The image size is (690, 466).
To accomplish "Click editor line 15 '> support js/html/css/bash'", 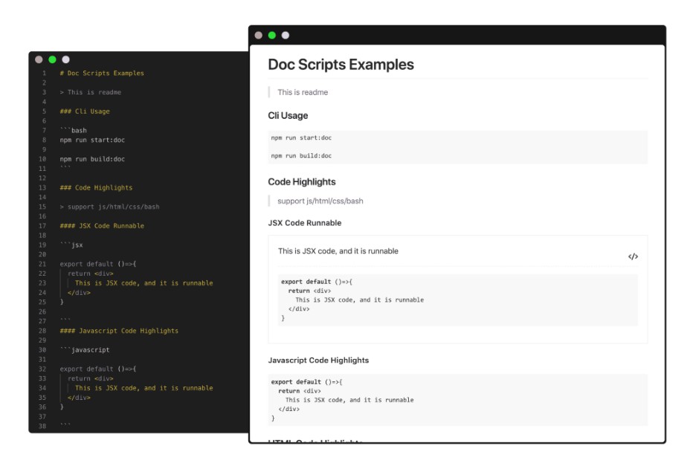I will tap(109, 207).
